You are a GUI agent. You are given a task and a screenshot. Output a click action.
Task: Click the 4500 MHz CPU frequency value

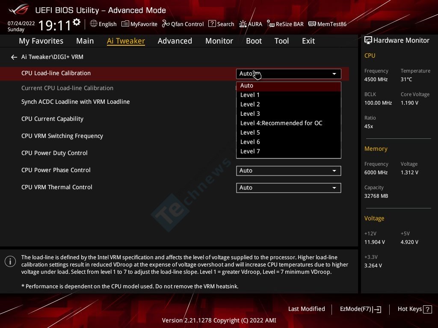pyautogui.click(x=376, y=79)
